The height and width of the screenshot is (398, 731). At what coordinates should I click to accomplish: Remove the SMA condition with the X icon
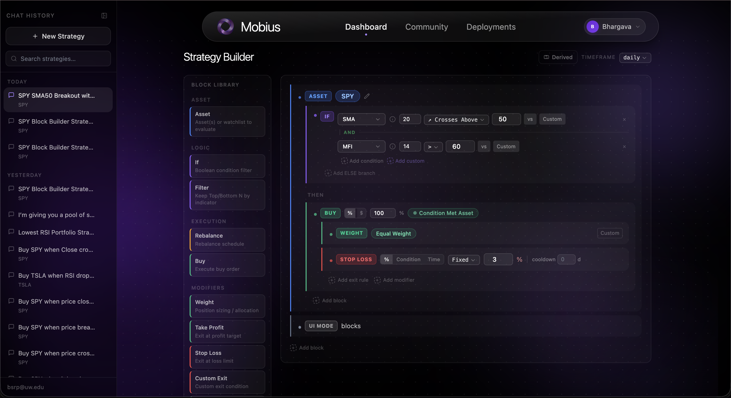624,120
